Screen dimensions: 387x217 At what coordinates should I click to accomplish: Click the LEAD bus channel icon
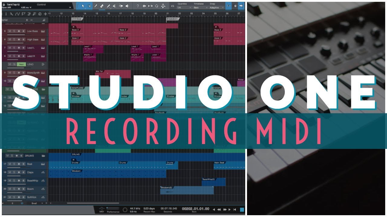[x=43, y=64]
